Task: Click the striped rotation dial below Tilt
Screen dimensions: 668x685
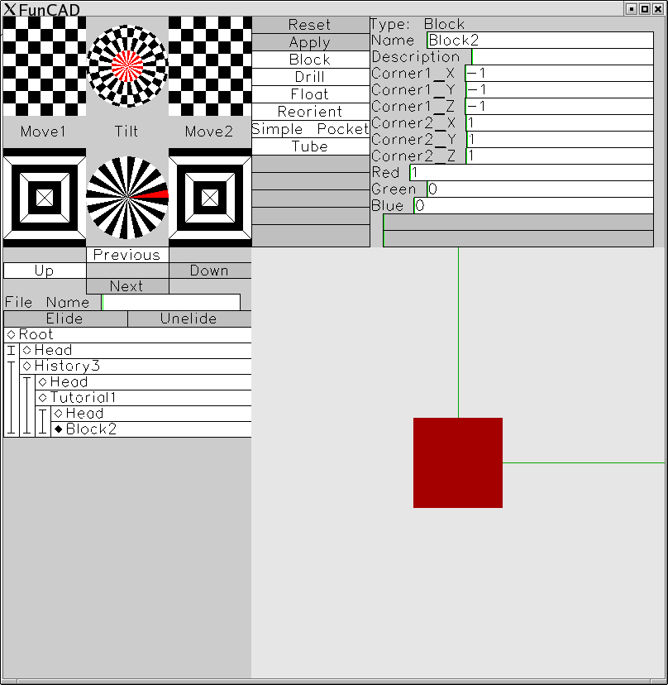Action: [x=127, y=198]
